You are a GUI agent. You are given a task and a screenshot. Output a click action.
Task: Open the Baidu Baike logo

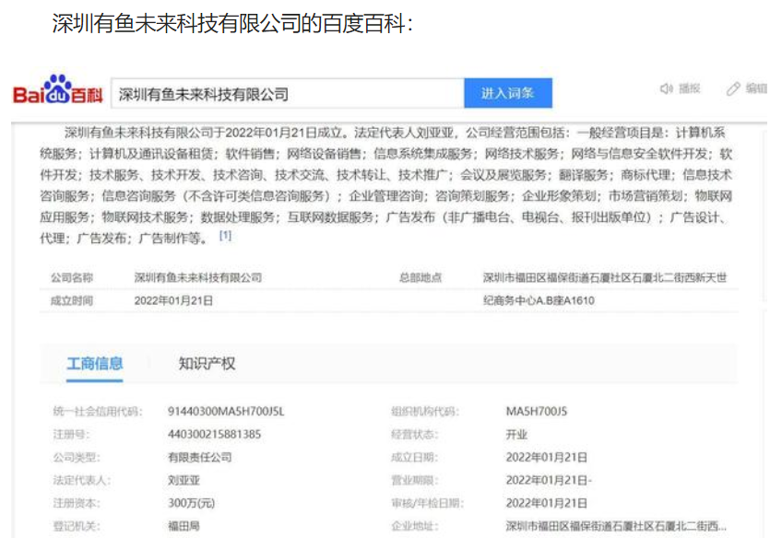tap(57, 90)
